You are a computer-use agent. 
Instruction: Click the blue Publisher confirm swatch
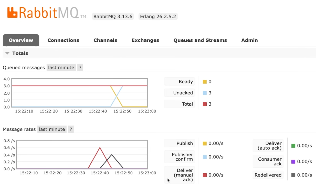point(205,157)
